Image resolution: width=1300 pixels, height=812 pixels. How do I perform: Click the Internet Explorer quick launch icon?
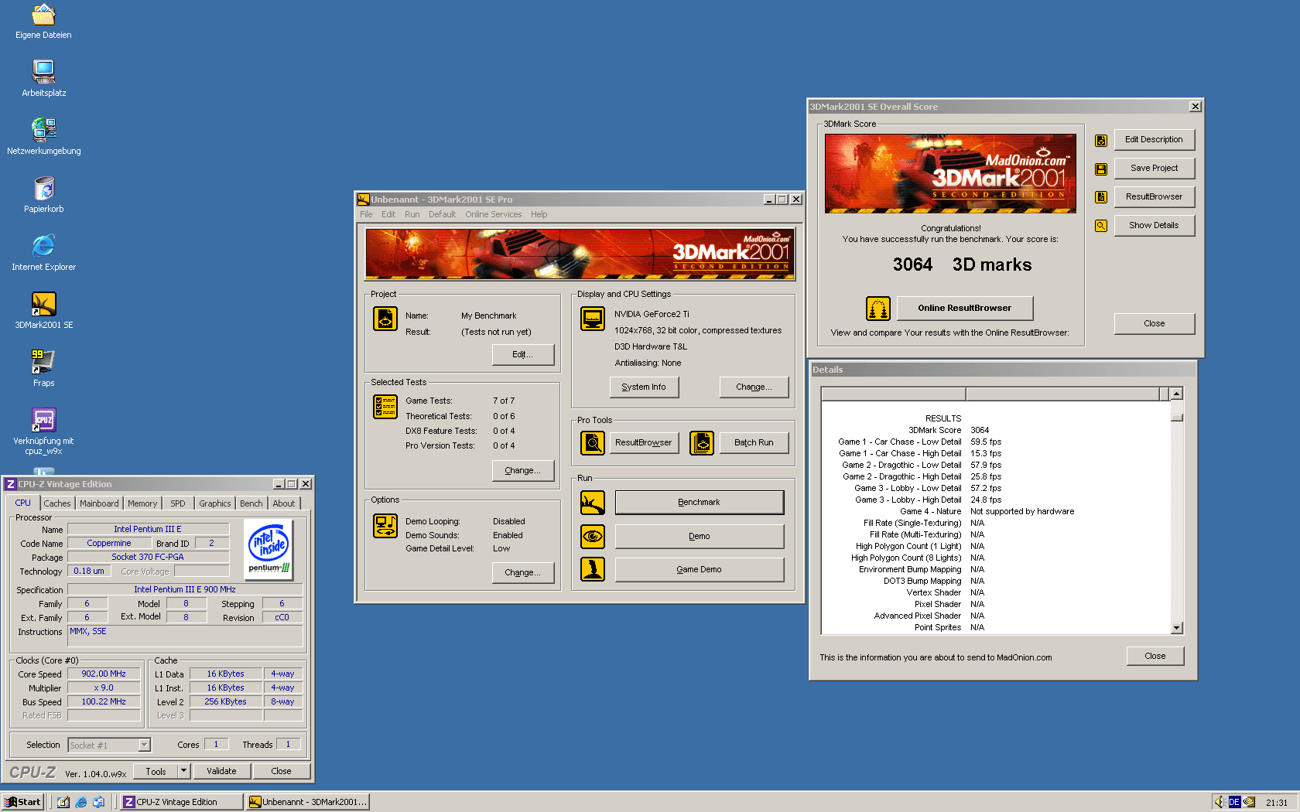[81, 802]
